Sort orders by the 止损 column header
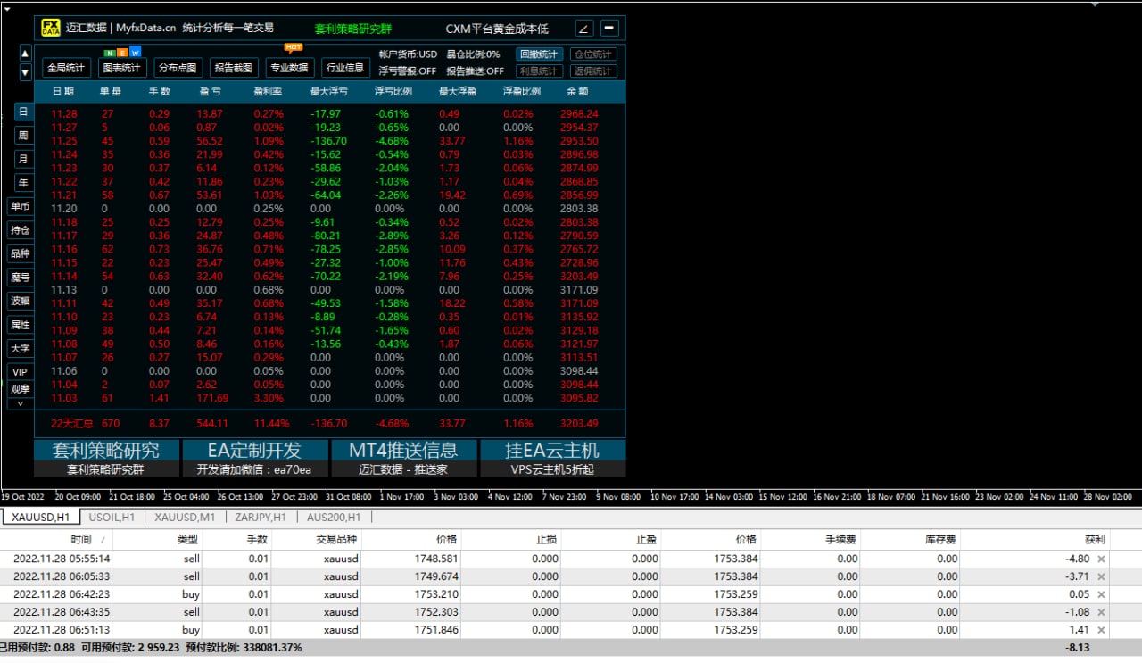The height and width of the screenshot is (663, 1142). (x=510, y=539)
